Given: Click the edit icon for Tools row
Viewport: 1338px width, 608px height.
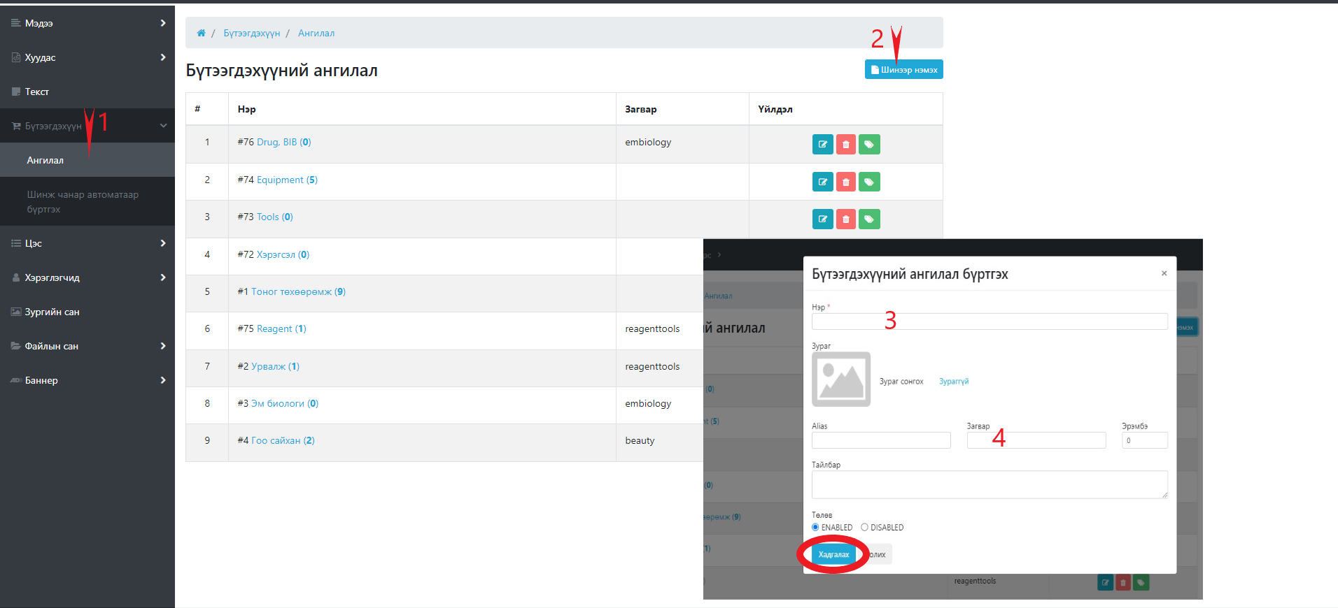Looking at the screenshot, I should [822, 219].
